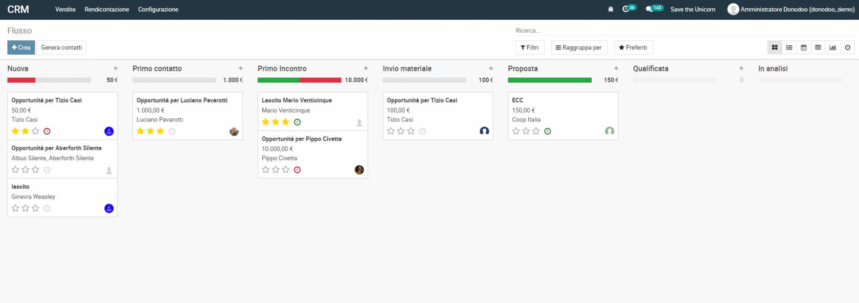Open the Configurazione menu
This screenshot has height=303, width=859.
[x=158, y=9]
